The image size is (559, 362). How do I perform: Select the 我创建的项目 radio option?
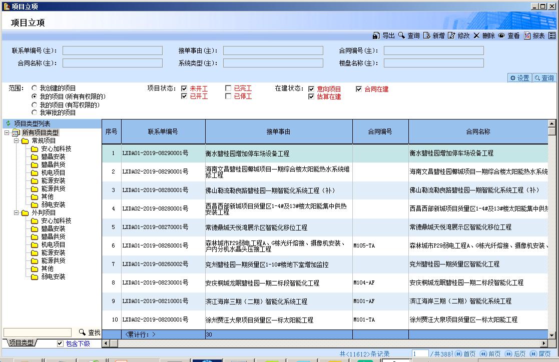point(35,88)
